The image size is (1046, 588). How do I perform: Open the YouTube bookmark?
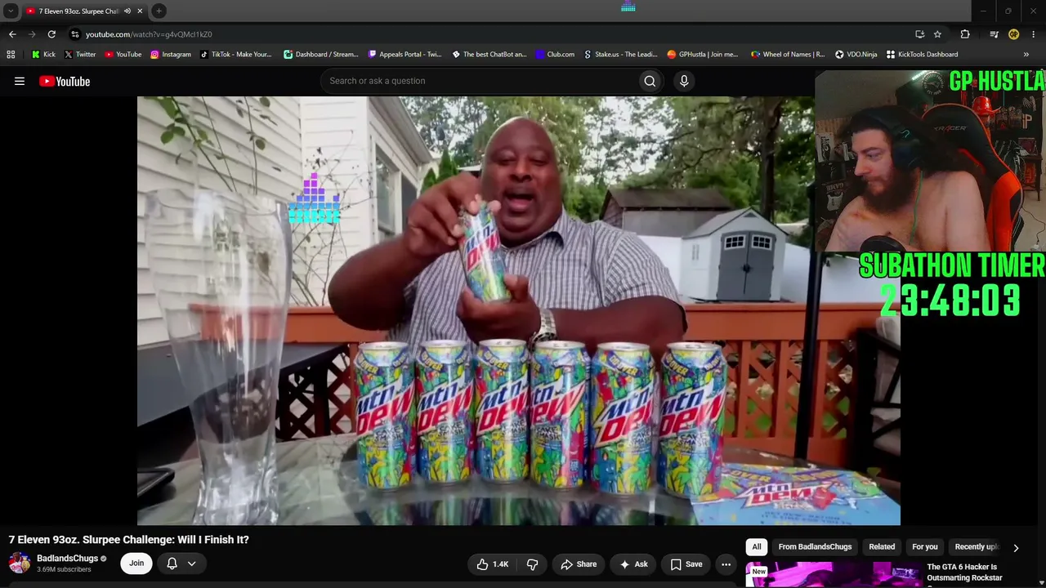pyautogui.click(x=123, y=55)
